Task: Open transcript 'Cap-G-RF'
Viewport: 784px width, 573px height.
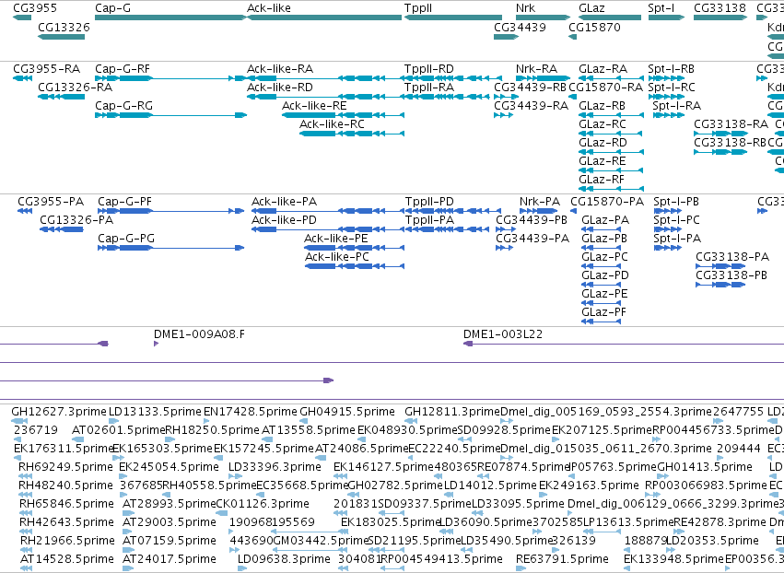Action: click(x=123, y=69)
